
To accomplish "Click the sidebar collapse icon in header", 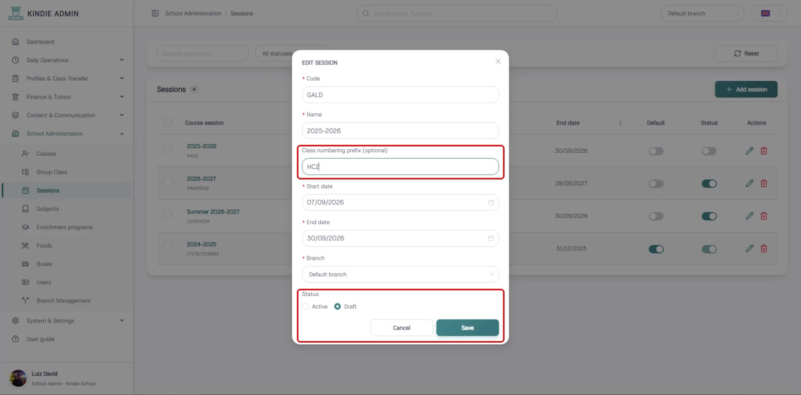I will coord(155,13).
